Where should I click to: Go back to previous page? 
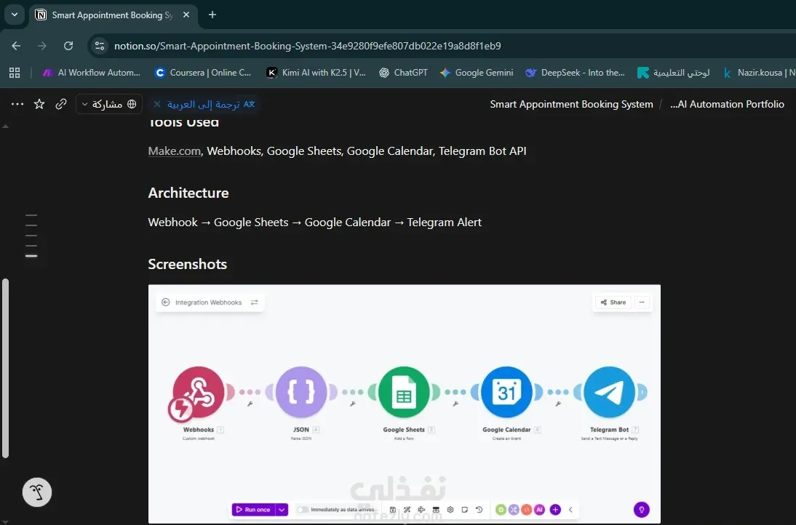16,46
